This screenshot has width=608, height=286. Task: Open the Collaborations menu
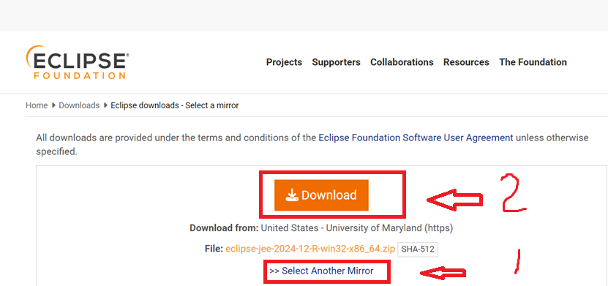click(402, 62)
